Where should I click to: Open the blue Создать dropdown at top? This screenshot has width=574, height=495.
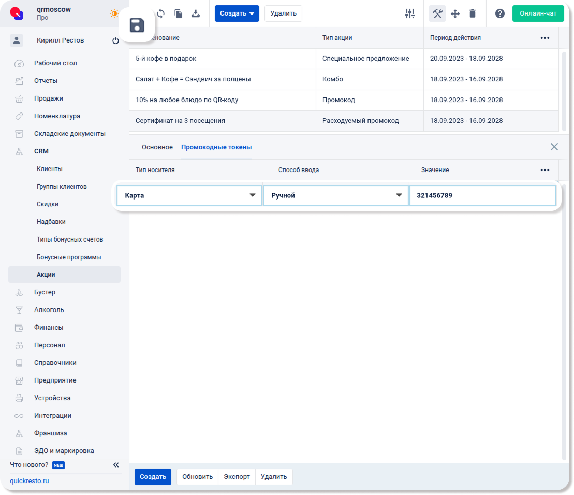[x=237, y=13]
